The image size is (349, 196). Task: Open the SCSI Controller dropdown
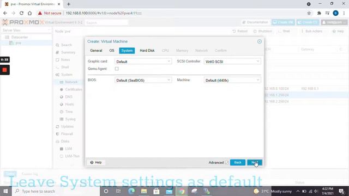point(232,62)
